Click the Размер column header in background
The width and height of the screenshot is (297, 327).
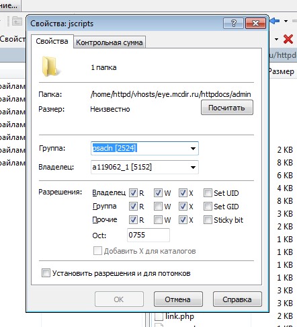(x=282, y=71)
